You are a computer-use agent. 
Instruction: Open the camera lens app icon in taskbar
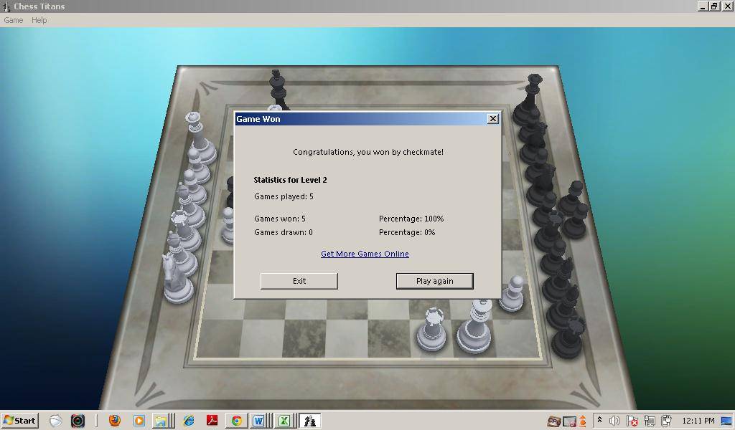(x=78, y=421)
